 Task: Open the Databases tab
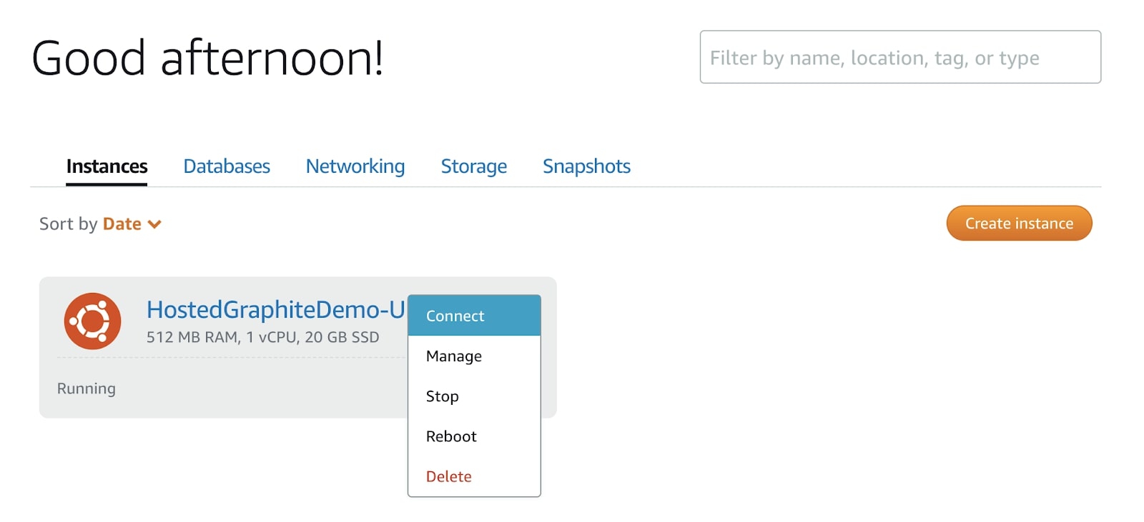[227, 166]
